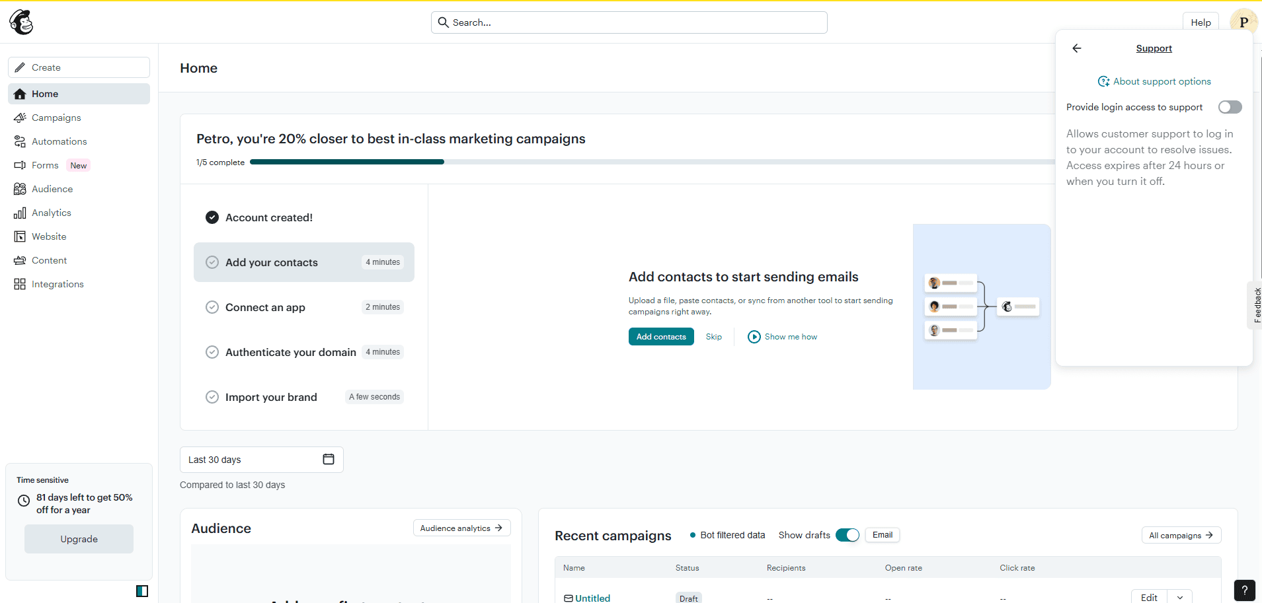This screenshot has width=1262, height=603.
Task: Expand the Edit dropdown arrow for Untitled
Action: [1180, 597]
